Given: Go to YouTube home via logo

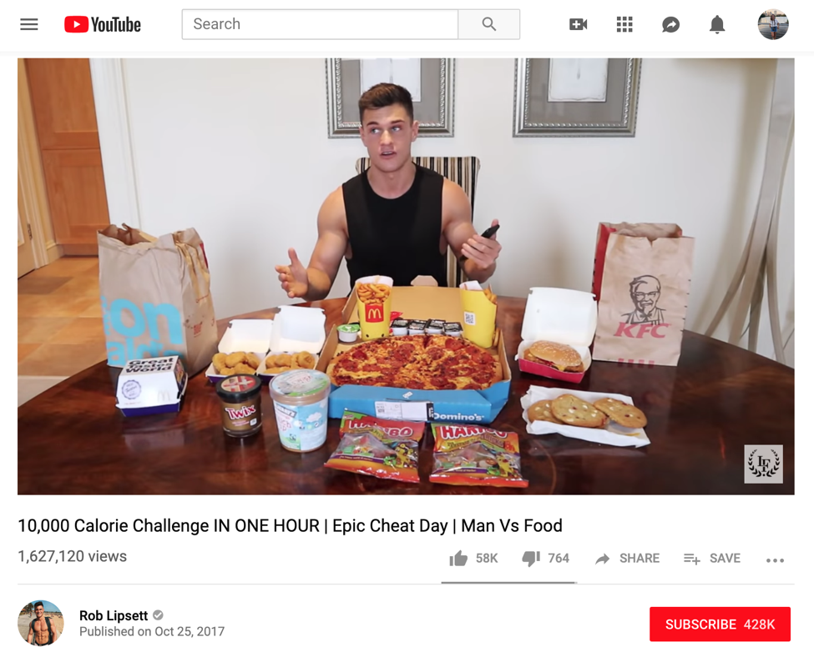Looking at the screenshot, I should [x=102, y=24].
